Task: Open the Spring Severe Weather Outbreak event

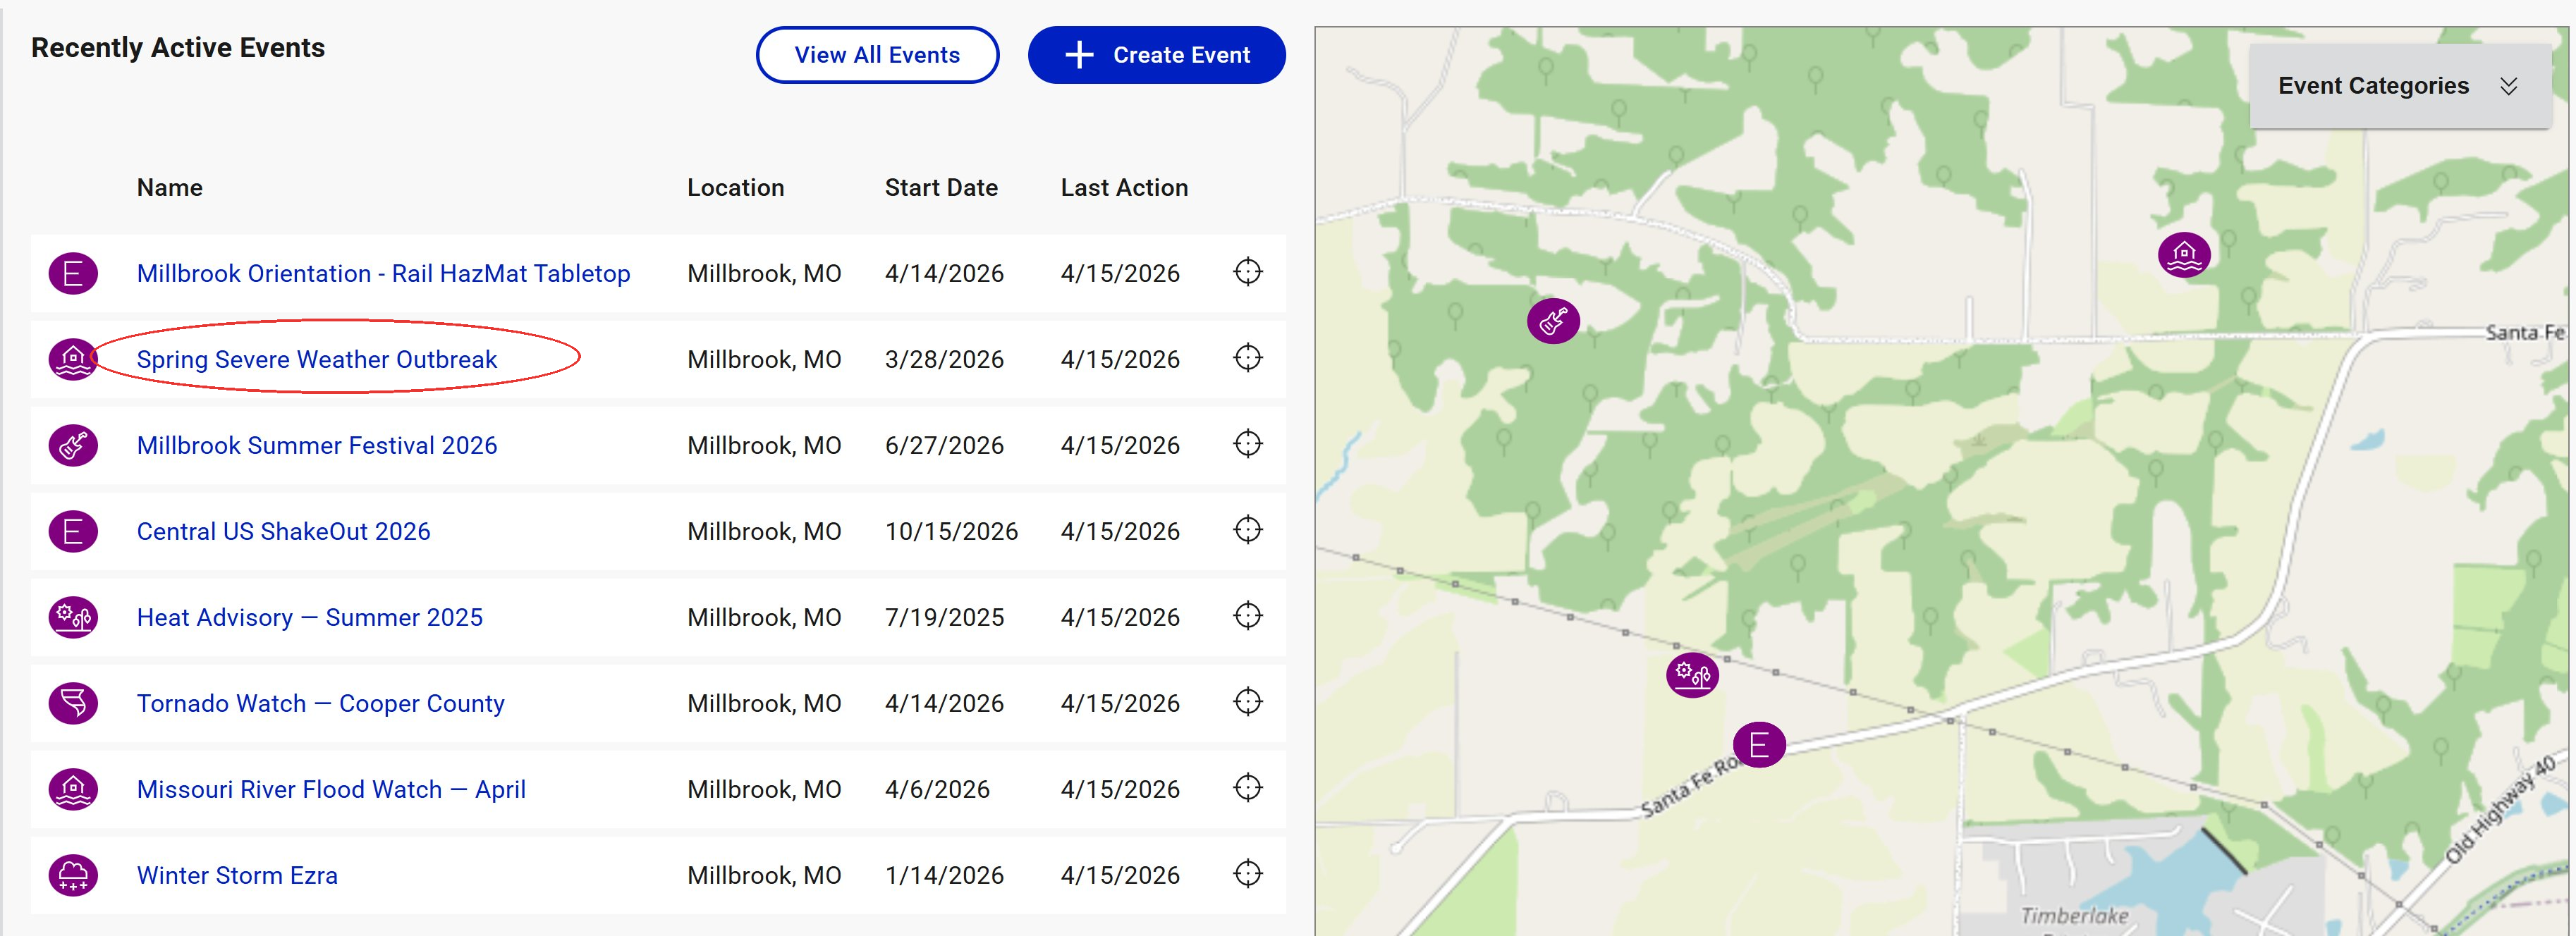Action: point(317,359)
